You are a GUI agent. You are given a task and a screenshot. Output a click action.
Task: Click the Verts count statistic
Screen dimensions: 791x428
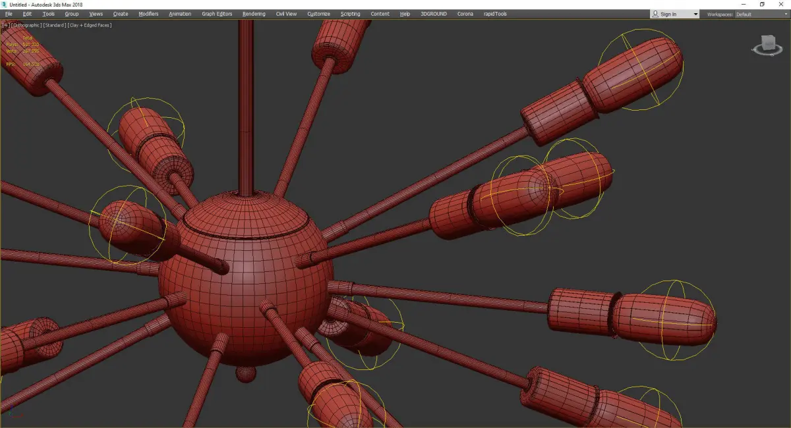pos(22,50)
